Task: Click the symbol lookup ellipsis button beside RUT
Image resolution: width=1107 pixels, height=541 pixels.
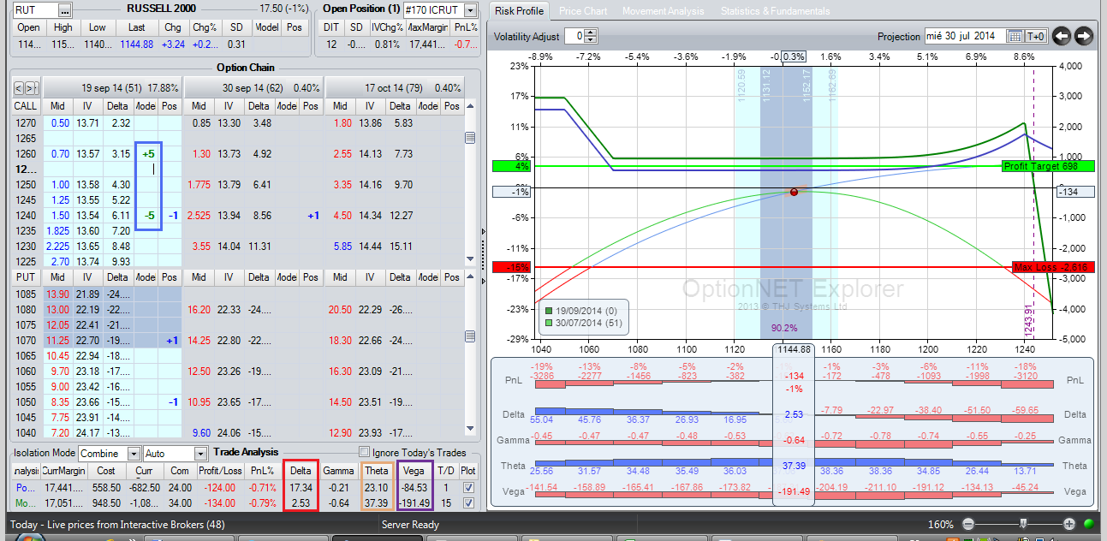Action: (66, 10)
